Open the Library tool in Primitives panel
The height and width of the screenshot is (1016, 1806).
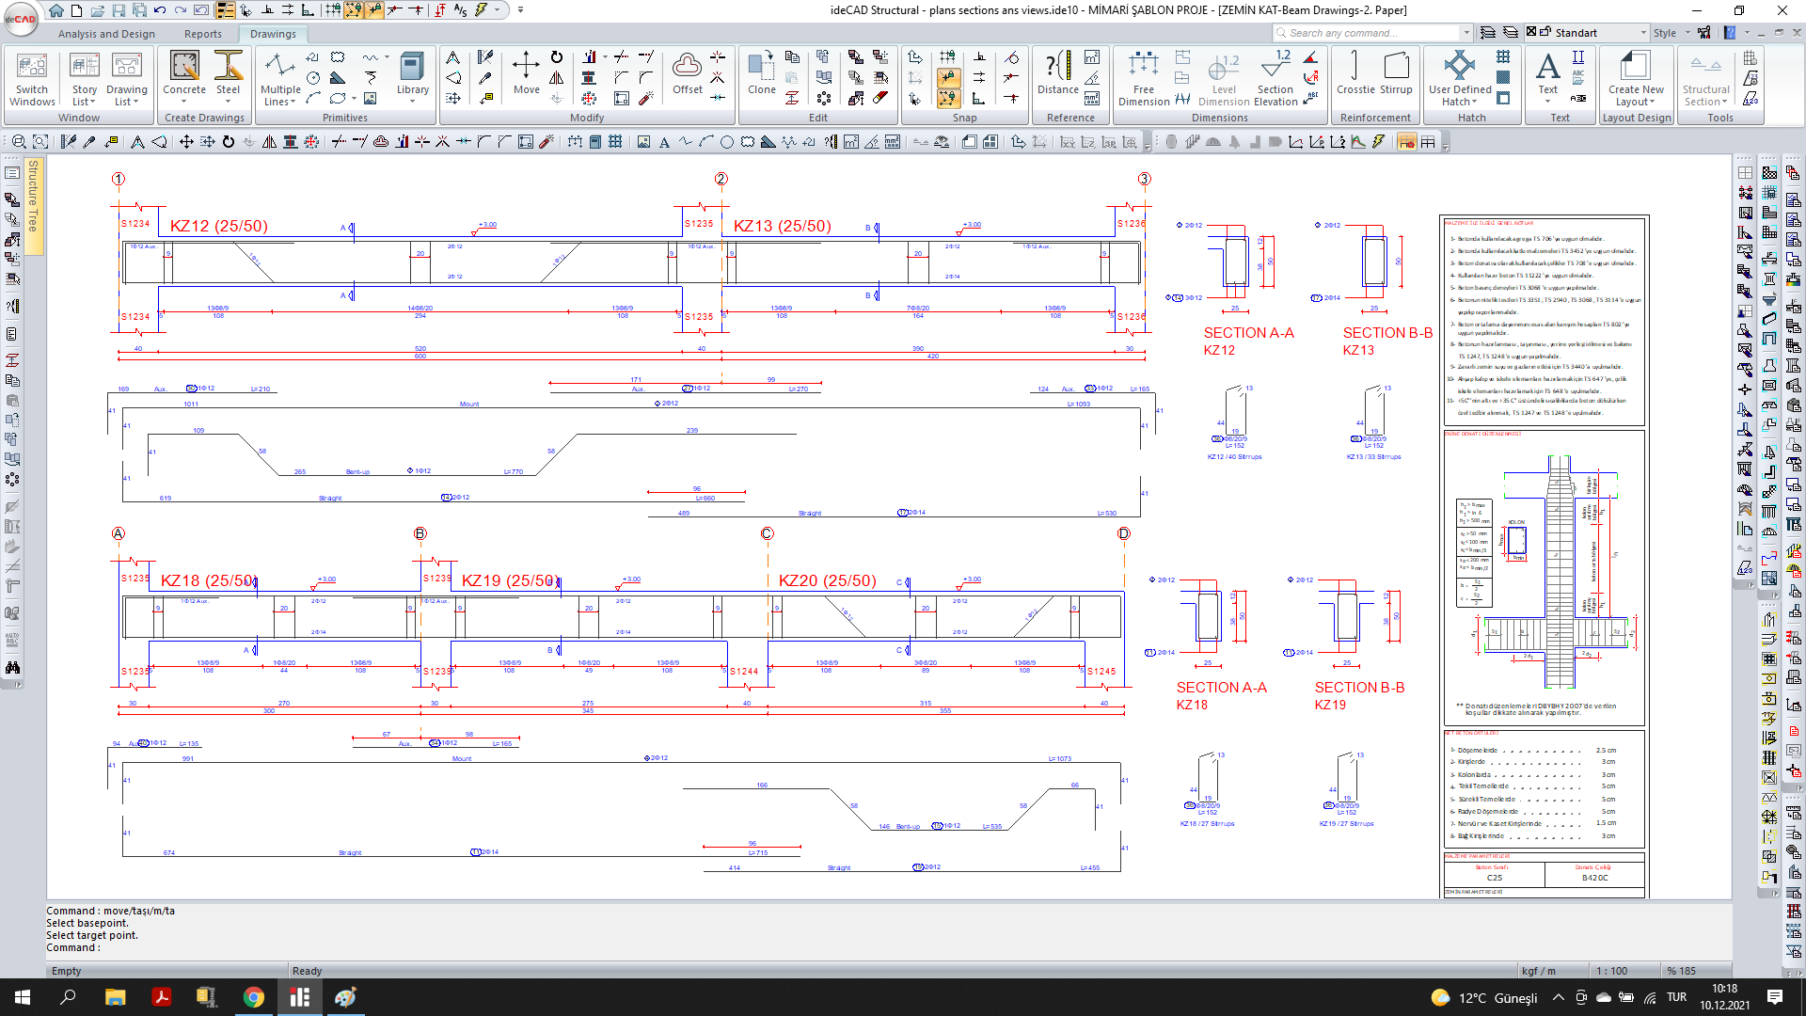pyautogui.click(x=413, y=73)
